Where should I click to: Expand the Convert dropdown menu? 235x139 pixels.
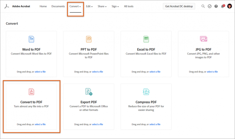click(75, 6)
